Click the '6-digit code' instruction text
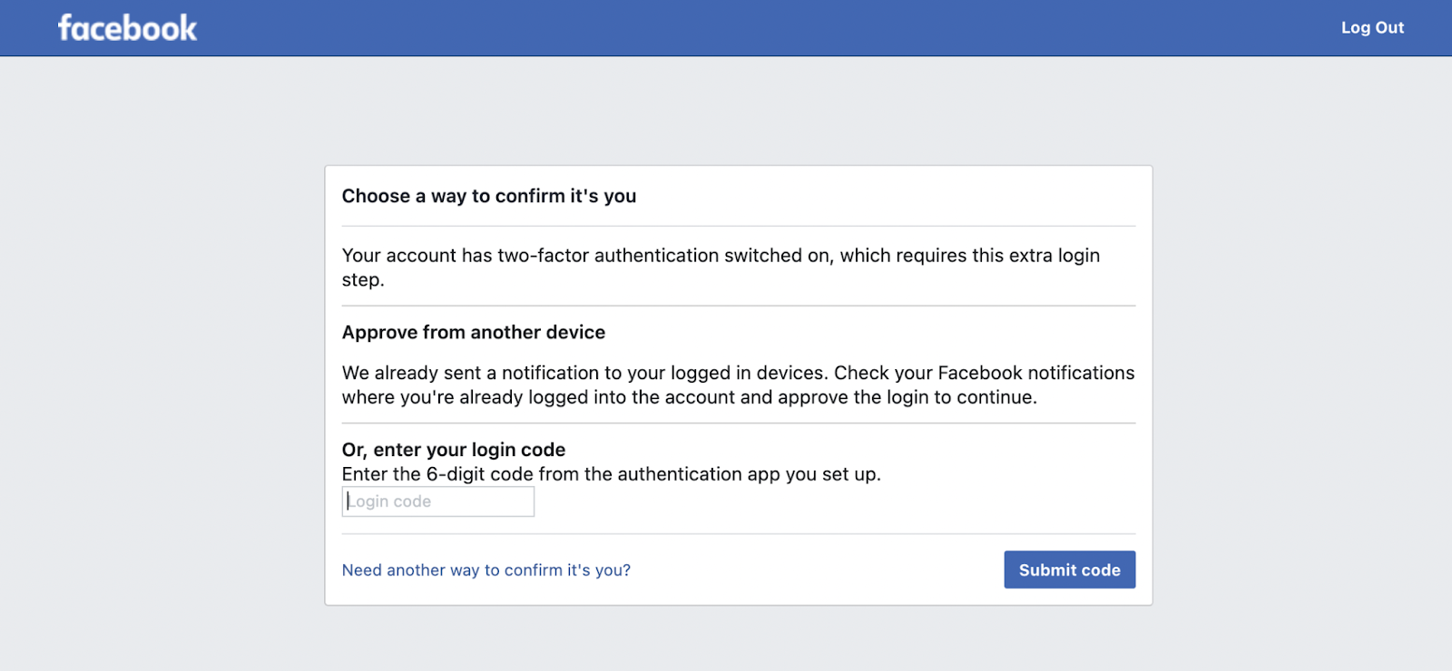This screenshot has width=1452, height=671. [480, 474]
